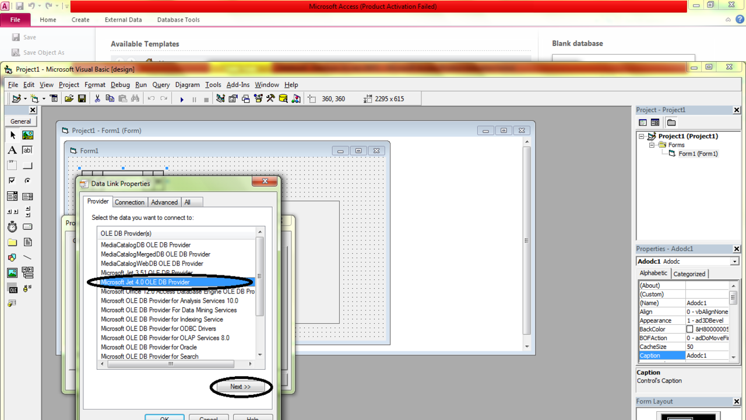746x420 pixels.
Task: Open Data View window from the toolbar
Action: point(283,99)
